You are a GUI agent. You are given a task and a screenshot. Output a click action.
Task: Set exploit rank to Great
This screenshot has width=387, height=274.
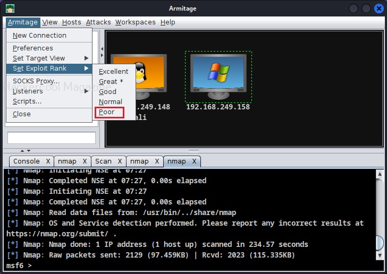click(114, 82)
